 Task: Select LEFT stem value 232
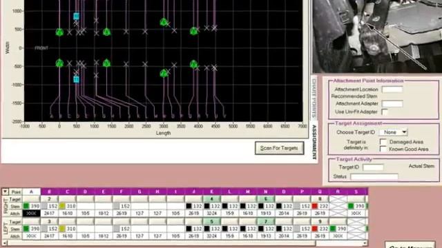pyautogui.click(x=323, y=229)
